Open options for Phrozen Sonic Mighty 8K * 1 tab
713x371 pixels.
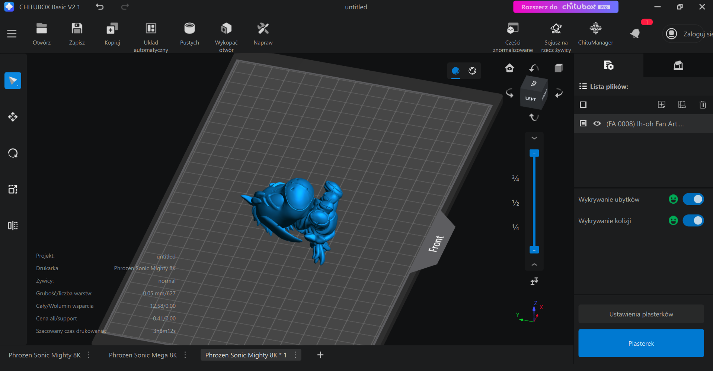point(295,355)
